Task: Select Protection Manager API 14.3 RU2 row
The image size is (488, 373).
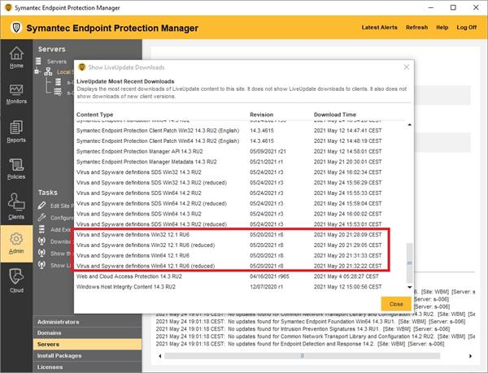Action: pos(240,151)
